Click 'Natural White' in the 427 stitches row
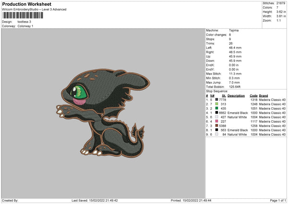Image resolution: width=288 pixels, height=204 pixels. pyautogui.click(x=237, y=117)
